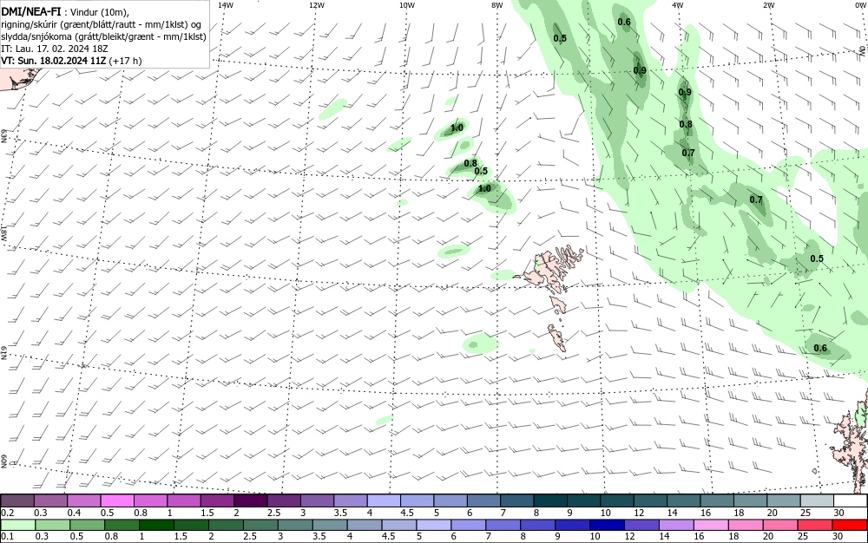Screen dimensions: 868x543
Task: Click the 0.5 value left of the 0.6 at top
Action: click(560, 38)
